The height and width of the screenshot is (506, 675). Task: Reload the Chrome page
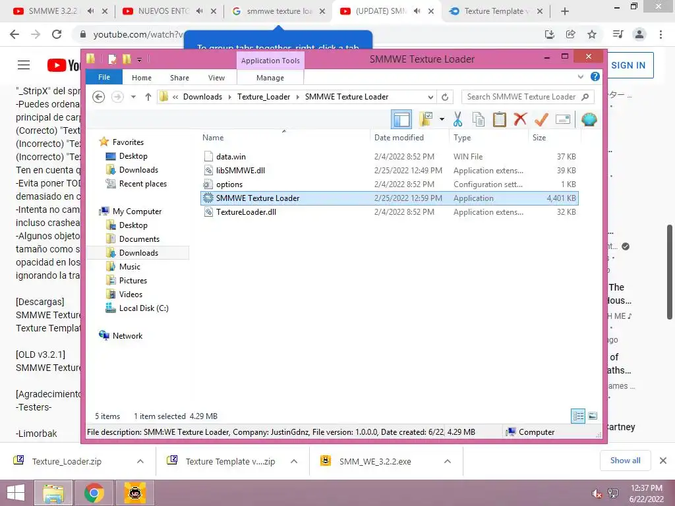coord(57,34)
